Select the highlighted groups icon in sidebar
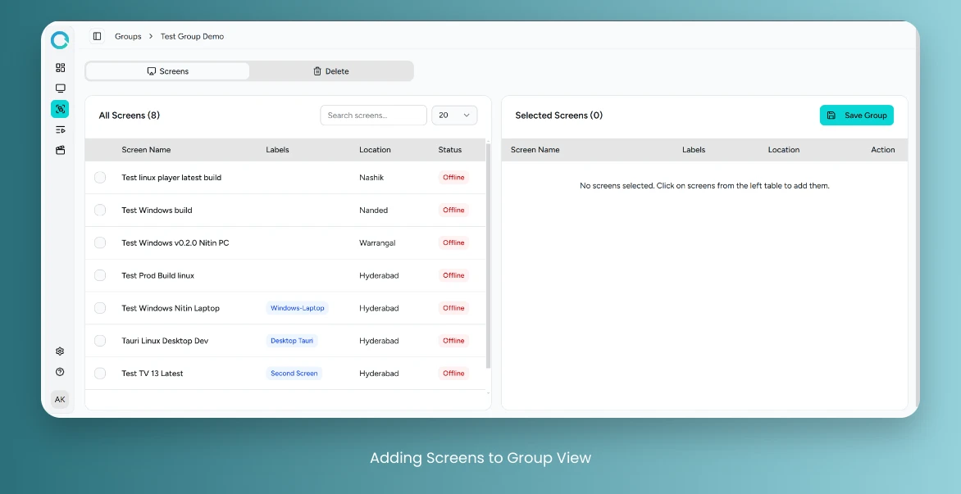Screen dimensions: 961x494 pyautogui.click(x=60, y=109)
